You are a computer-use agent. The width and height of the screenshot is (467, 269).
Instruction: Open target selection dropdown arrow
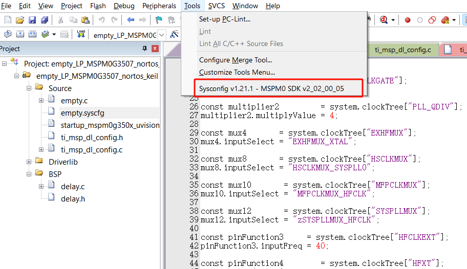[x=161, y=35]
